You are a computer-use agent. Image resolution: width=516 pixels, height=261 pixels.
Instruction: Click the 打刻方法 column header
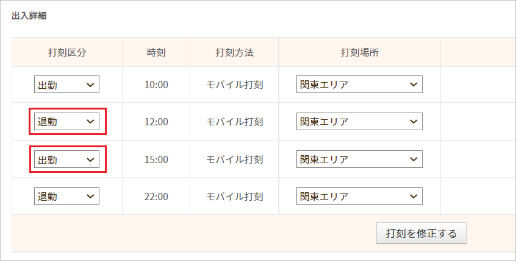(234, 52)
